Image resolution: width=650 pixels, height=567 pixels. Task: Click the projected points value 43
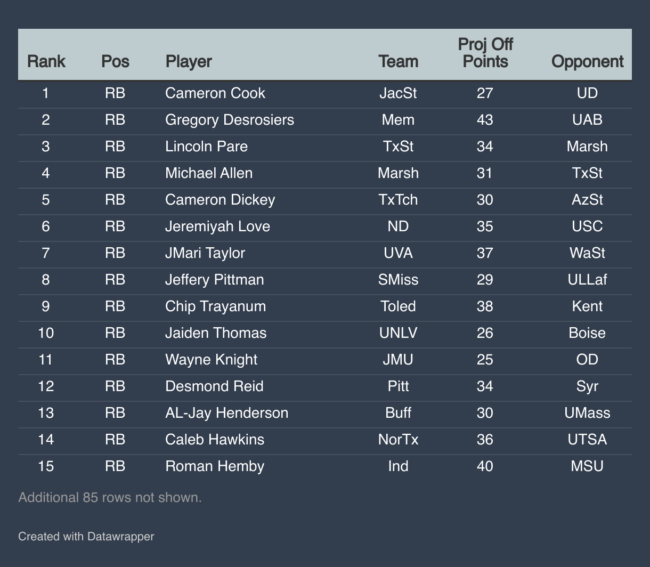[x=485, y=120]
